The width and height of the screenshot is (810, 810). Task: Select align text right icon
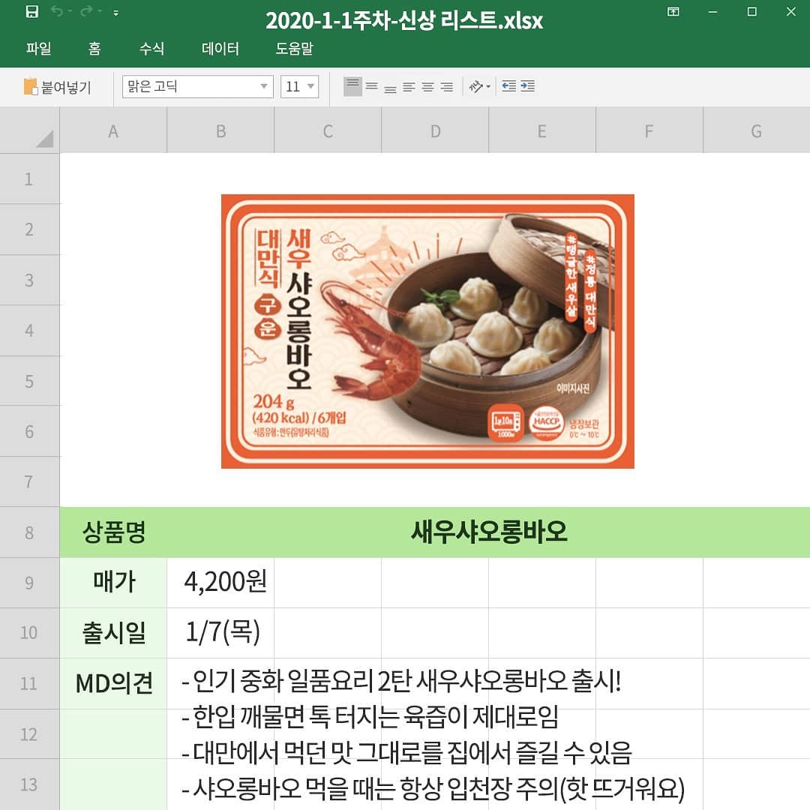pos(447,87)
